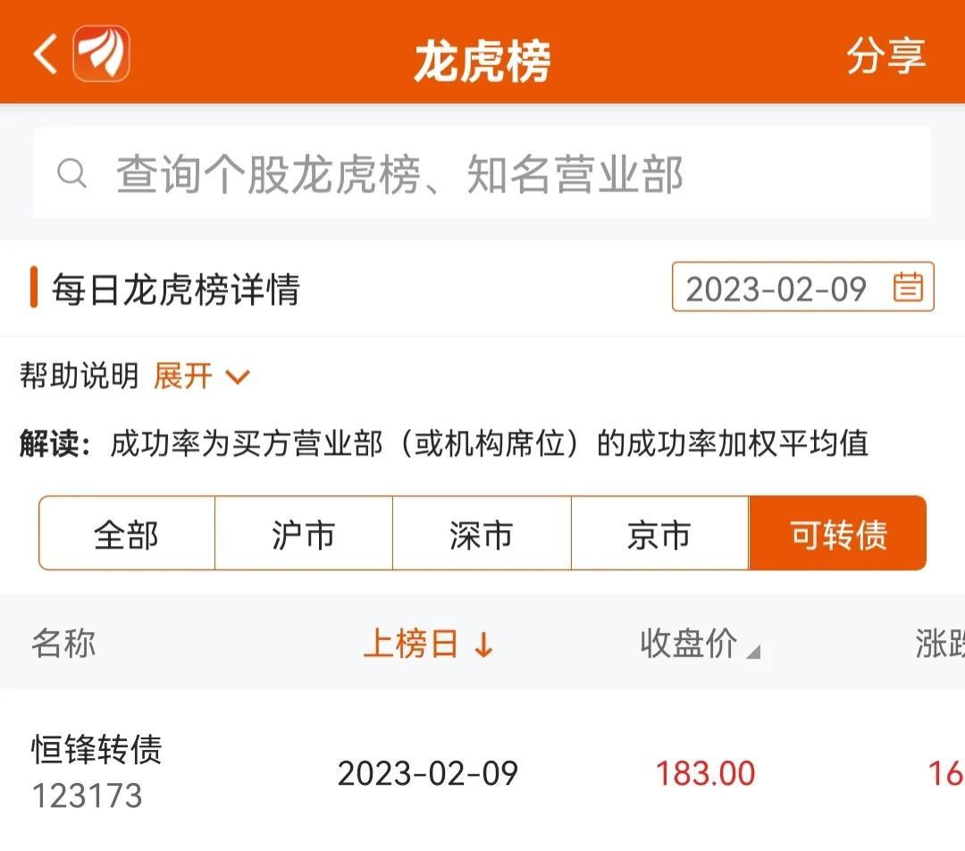Image resolution: width=965 pixels, height=851 pixels.
Task: Click the sort triangle beside 收盘价
Action: point(753,652)
